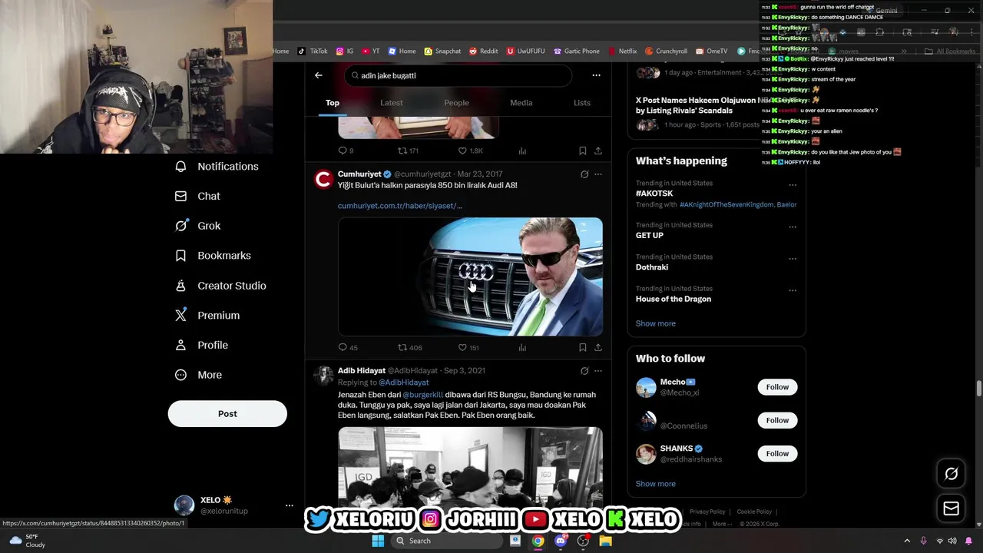Viewport: 983px width, 553px height.
Task: Open more options for #AKOTSK trend
Action: [793, 185]
